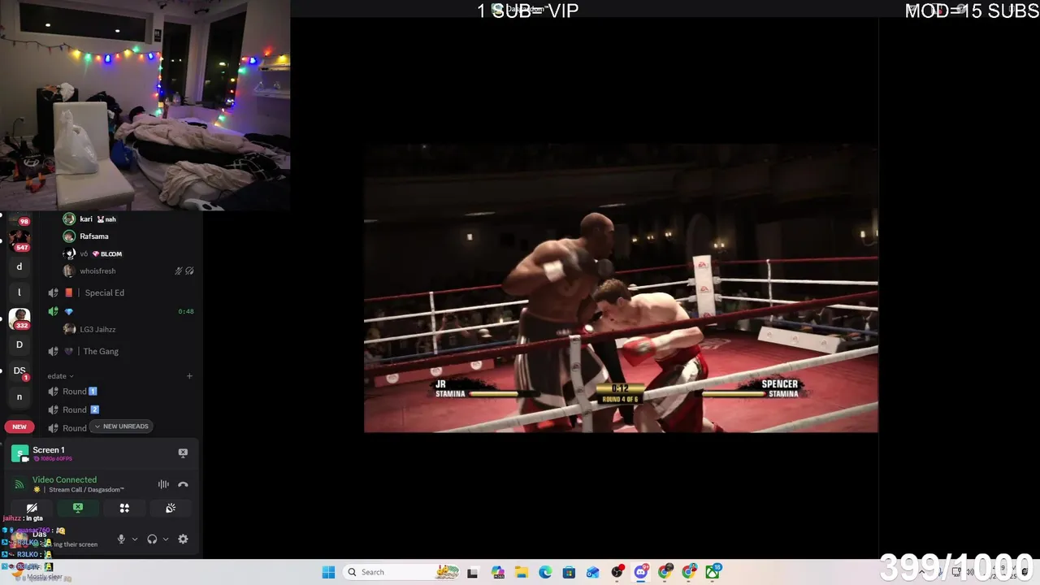This screenshot has height=585, width=1040.
Task: Collapse the edate category
Action: [x=60, y=376]
